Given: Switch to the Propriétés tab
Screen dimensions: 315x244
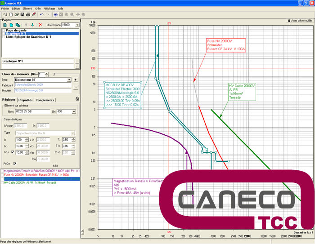Looking at the screenshot, I should (x=26, y=100).
